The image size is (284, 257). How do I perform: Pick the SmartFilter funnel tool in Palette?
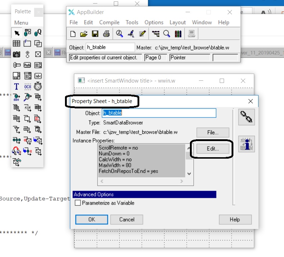point(17,130)
